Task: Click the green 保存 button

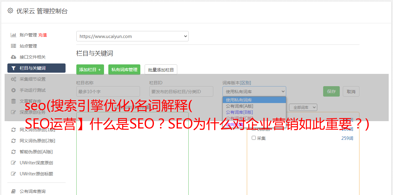Action: point(331,91)
